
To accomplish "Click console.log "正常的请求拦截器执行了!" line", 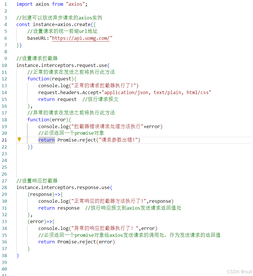I will click(x=88, y=86).
